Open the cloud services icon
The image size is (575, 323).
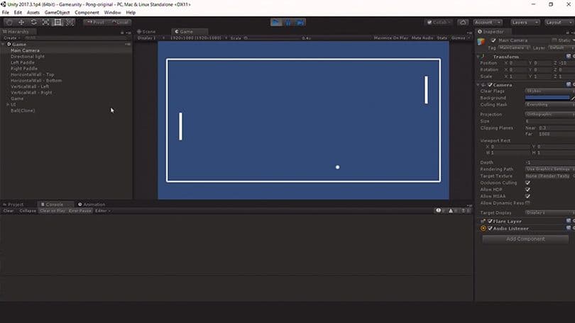click(x=463, y=22)
